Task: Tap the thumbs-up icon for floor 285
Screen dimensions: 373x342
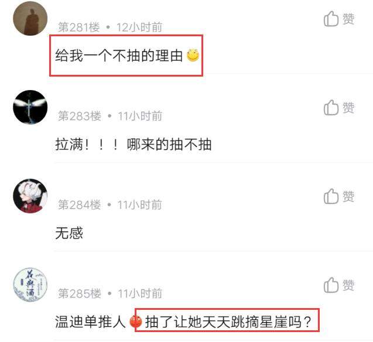Action: (x=331, y=285)
